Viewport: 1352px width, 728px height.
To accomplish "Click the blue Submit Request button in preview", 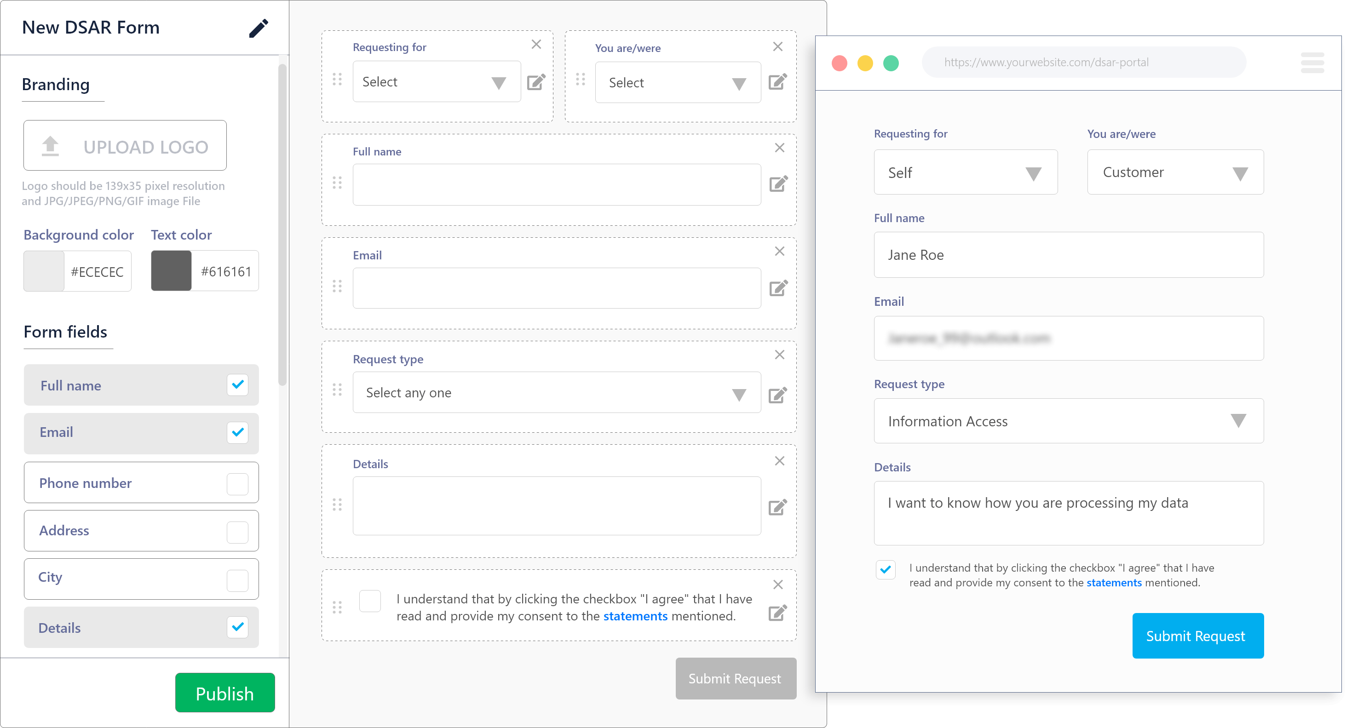I will point(1198,636).
